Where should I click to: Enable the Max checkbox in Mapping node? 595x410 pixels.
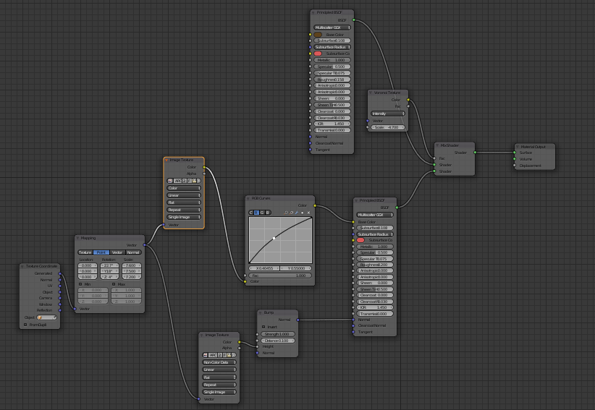click(x=114, y=283)
